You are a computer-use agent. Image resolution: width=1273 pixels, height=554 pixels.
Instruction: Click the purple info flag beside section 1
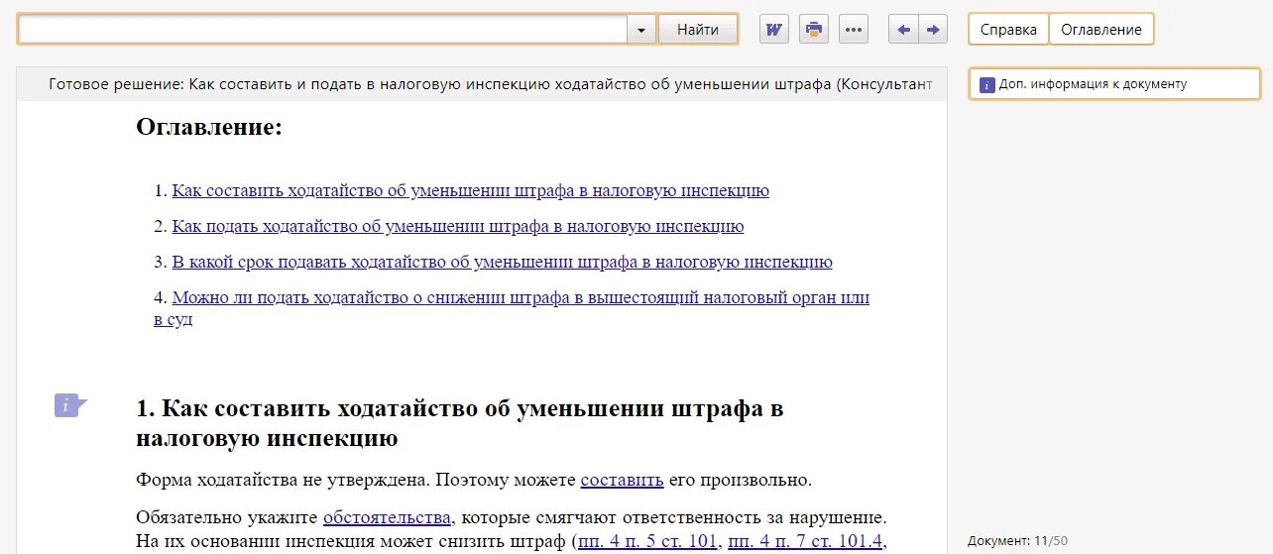tap(70, 404)
